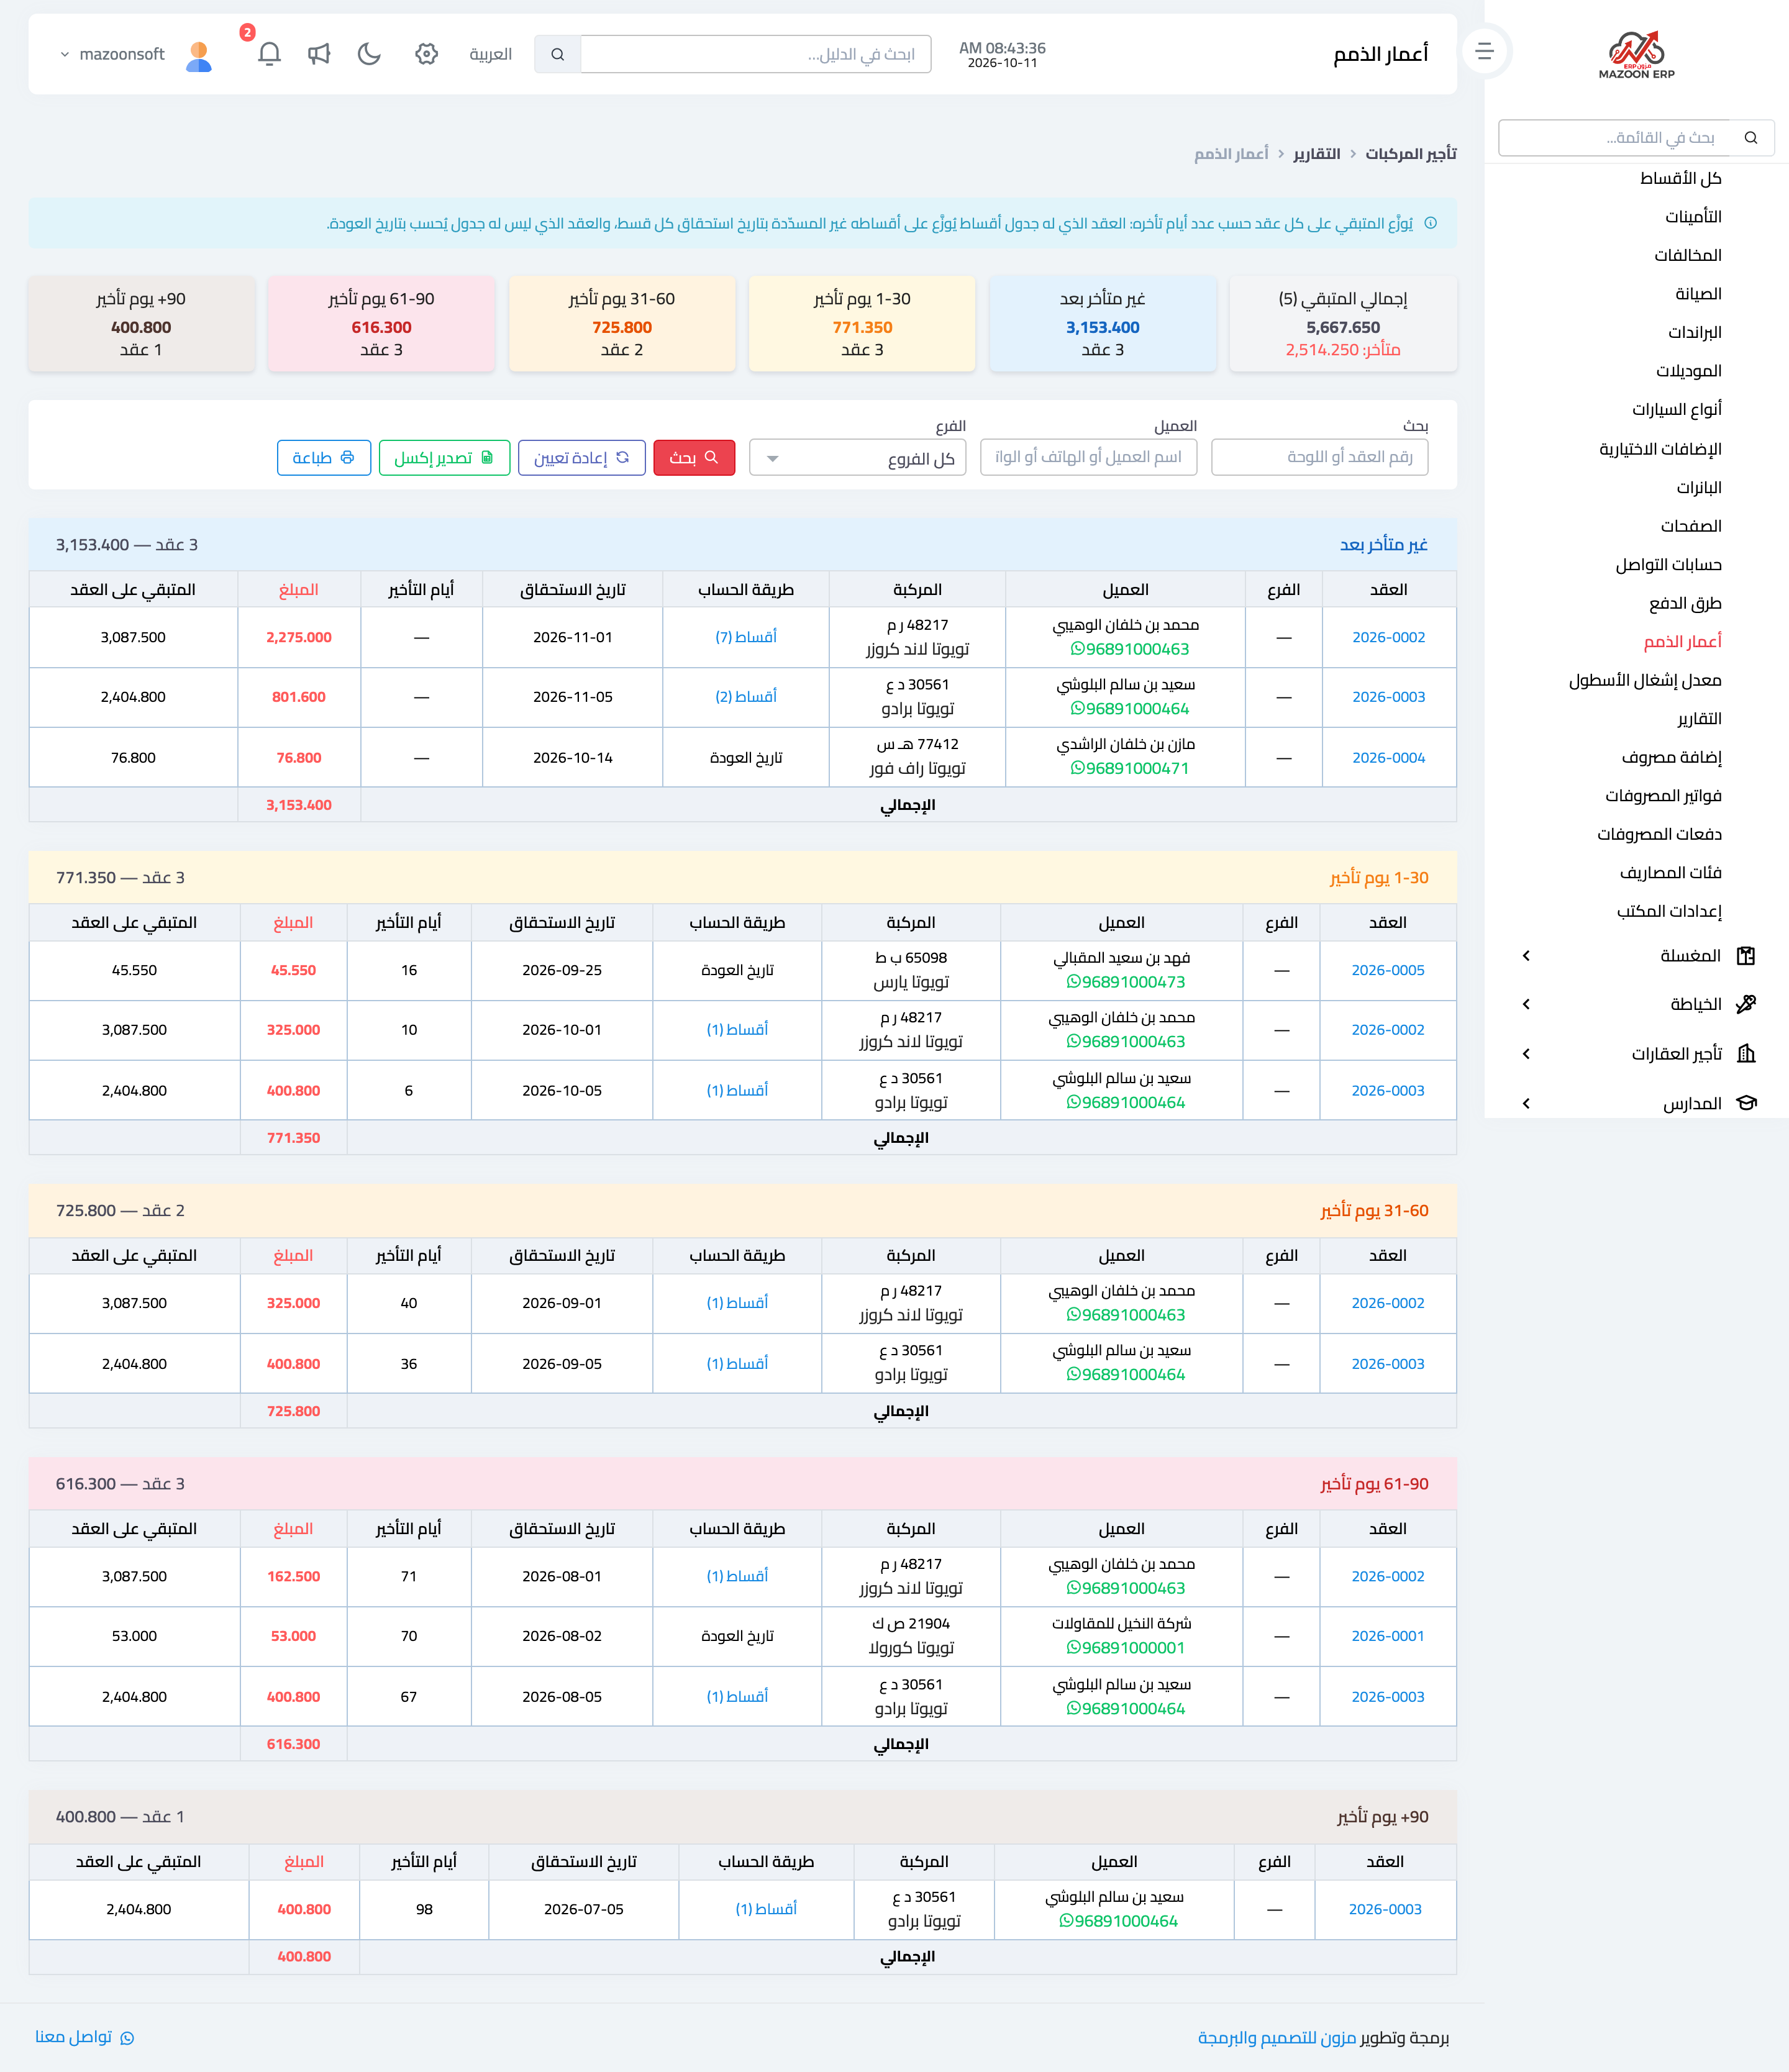Open the تأجير العقارات building icon
Viewport: 1789px width, 2072px height.
(1746, 1053)
